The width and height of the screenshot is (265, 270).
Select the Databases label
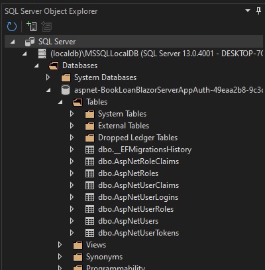pyautogui.click(x=79, y=66)
